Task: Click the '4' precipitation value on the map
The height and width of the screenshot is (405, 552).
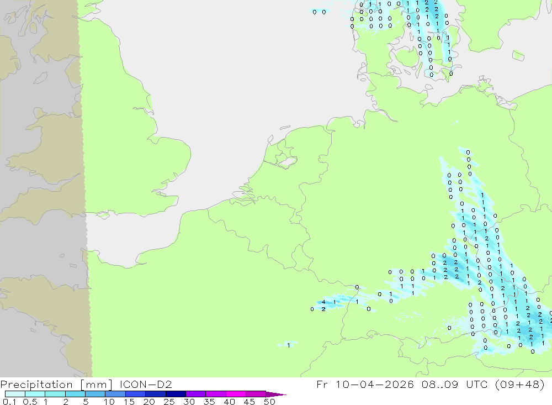Action: [x=323, y=302]
